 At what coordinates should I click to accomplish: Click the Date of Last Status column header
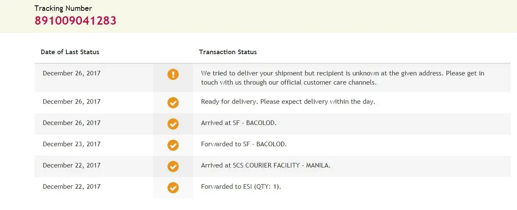[70, 52]
